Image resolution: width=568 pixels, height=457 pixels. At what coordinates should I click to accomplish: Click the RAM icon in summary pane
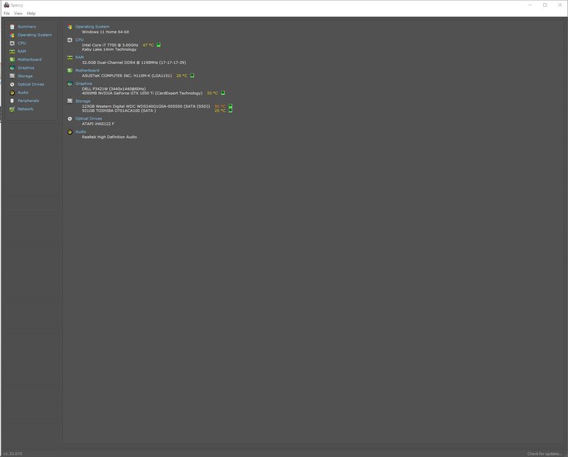69,57
